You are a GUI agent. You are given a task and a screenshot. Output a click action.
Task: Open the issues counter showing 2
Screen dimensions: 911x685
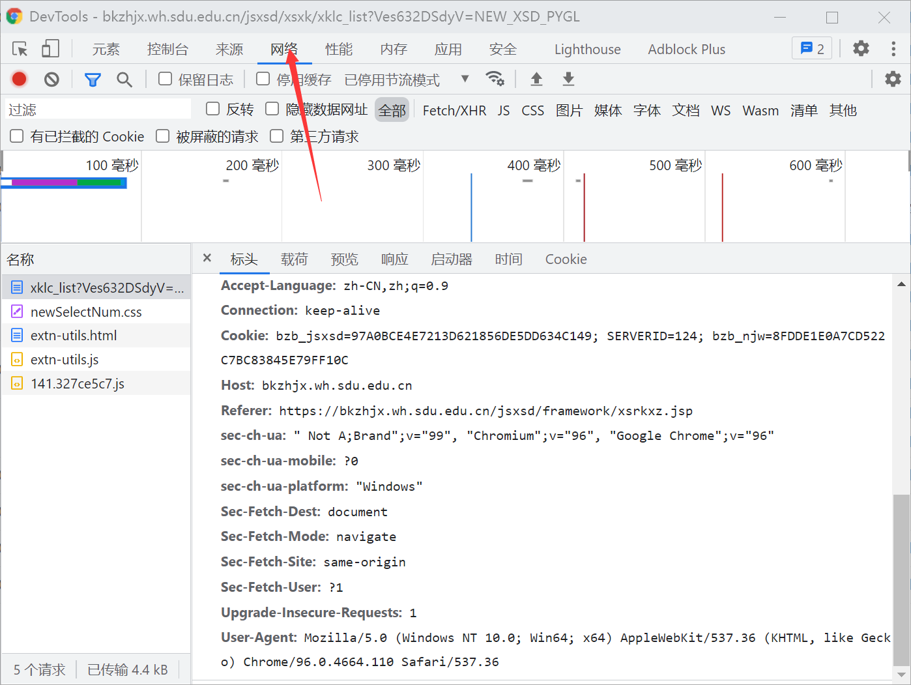click(812, 49)
